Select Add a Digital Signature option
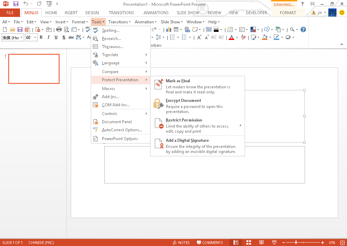Screen dimensions: 347x246 point(198,146)
